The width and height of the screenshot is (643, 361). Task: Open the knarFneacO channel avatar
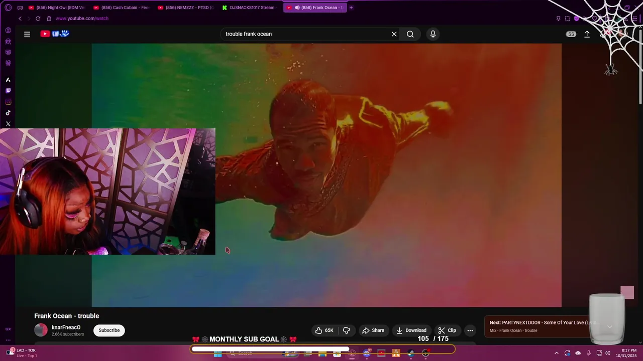(x=41, y=330)
